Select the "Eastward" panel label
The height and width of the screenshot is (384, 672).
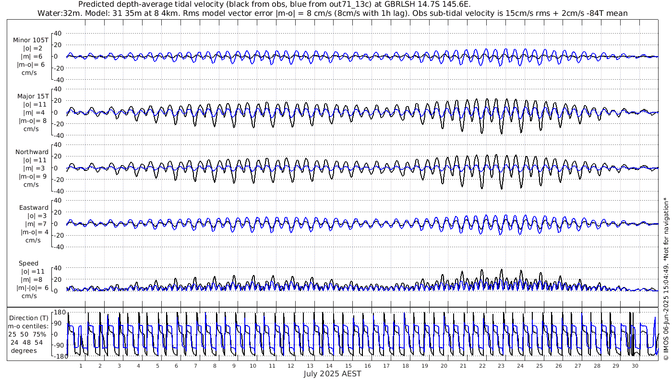click(34, 207)
